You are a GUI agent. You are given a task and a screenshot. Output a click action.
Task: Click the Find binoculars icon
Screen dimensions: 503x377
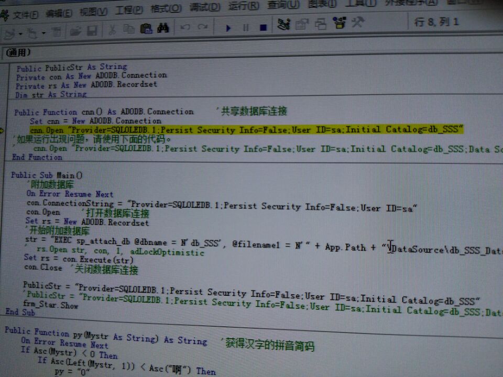click(163, 28)
